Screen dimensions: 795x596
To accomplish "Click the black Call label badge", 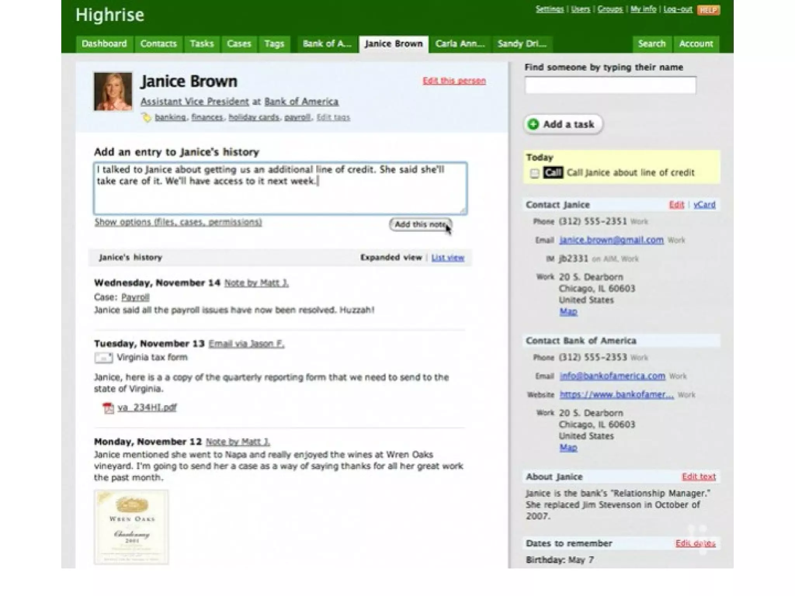I will (x=553, y=173).
